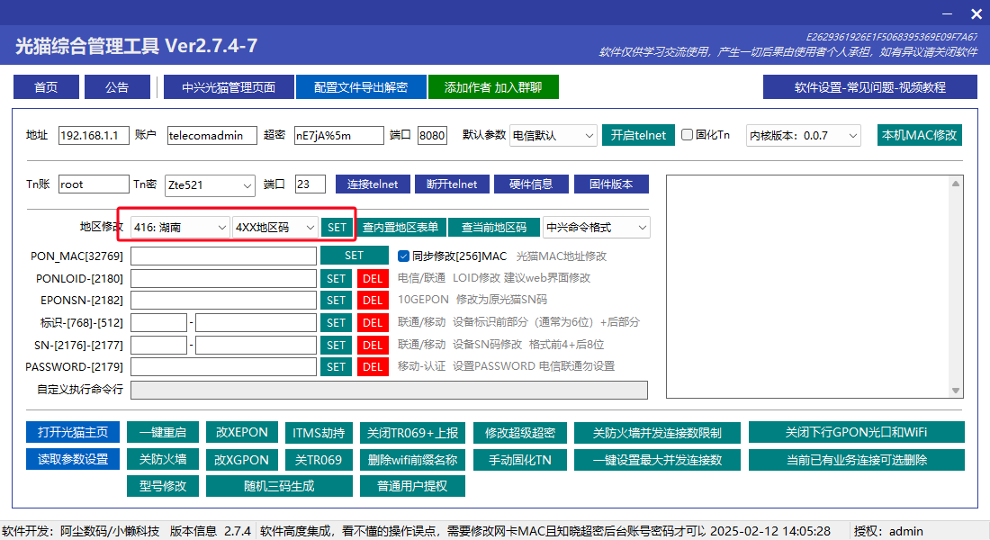Open the 公告 tab
Viewport: 990px width, 540px height.
point(117,87)
